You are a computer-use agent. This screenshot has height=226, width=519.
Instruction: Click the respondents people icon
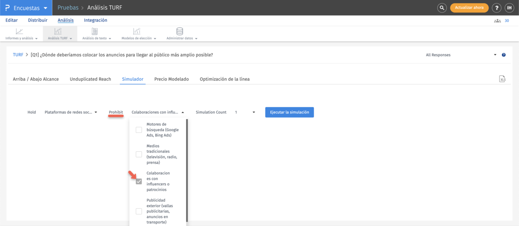pos(497,20)
